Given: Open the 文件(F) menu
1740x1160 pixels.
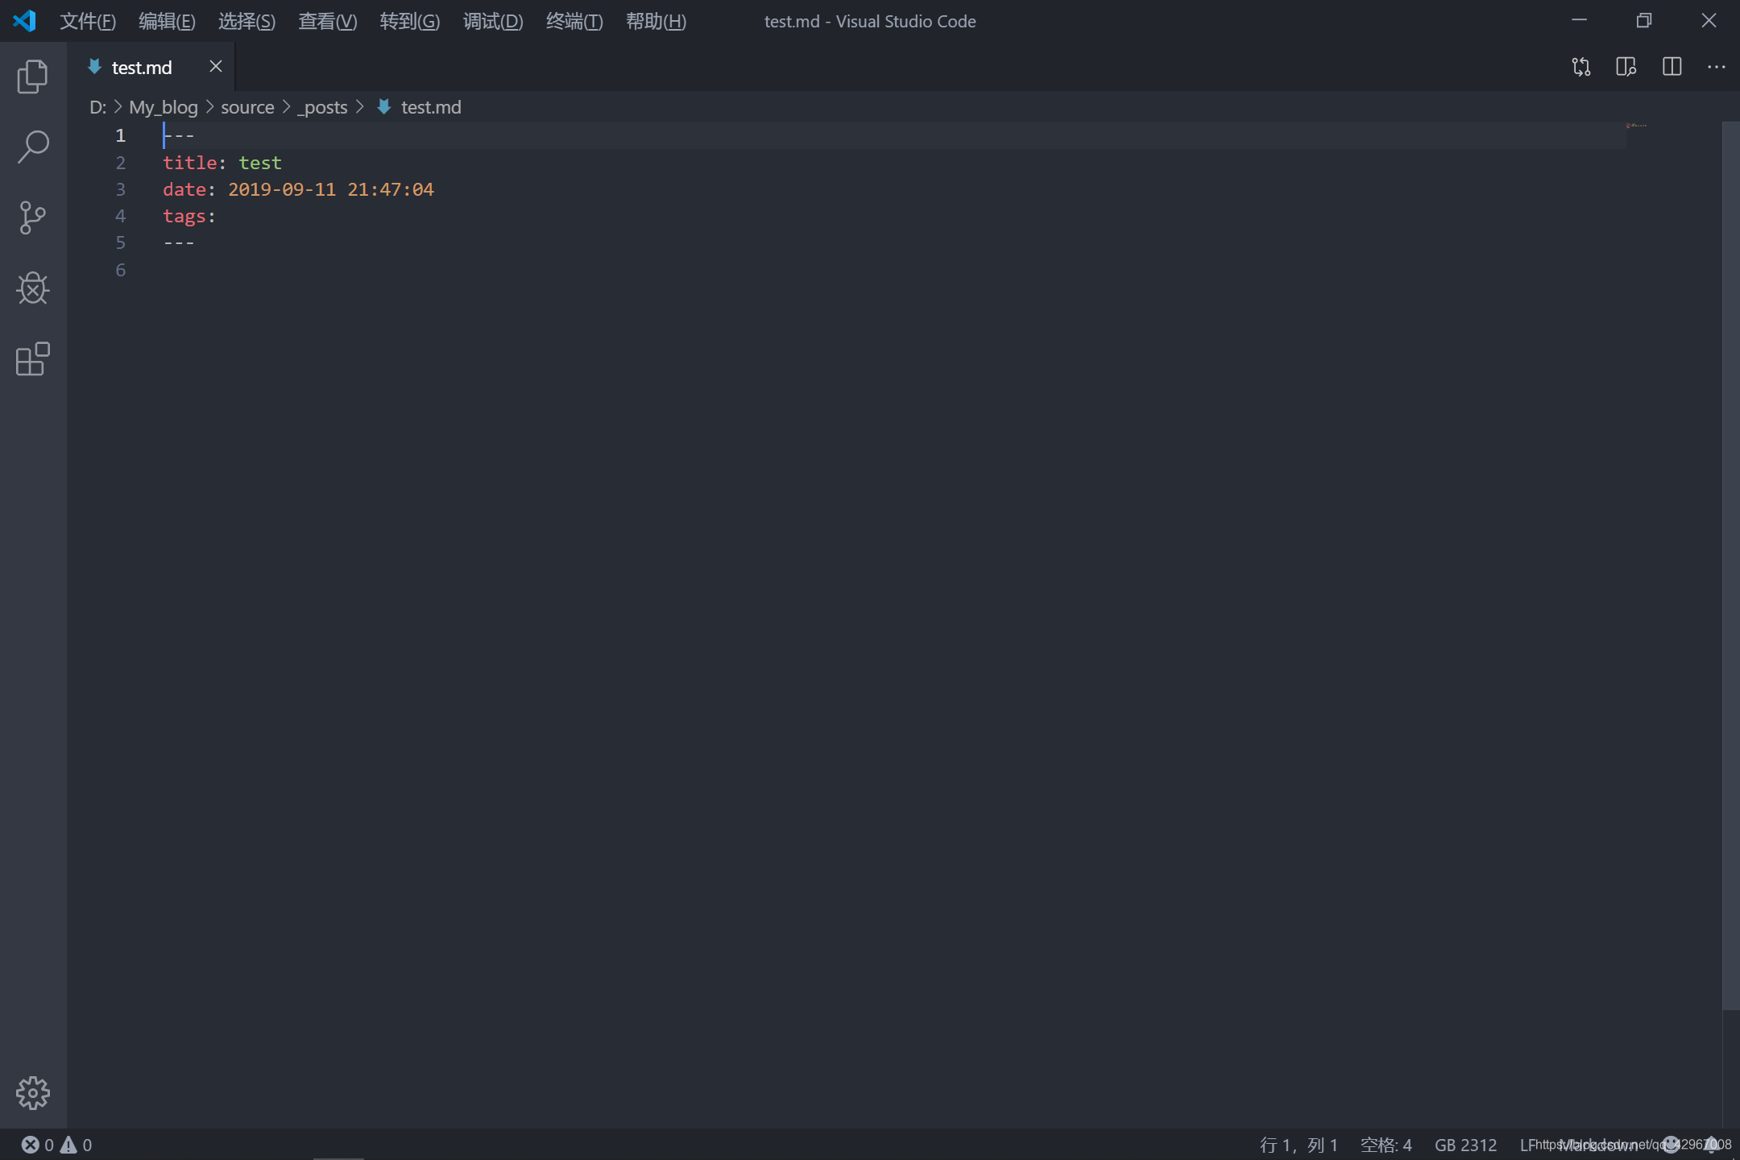Looking at the screenshot, I should coord(88,22).
